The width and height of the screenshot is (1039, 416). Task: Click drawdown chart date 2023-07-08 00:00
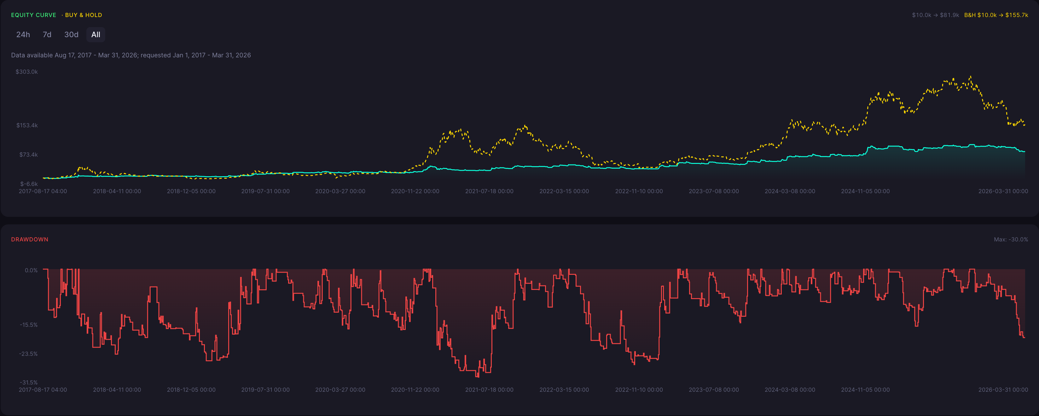pos(713,390)
